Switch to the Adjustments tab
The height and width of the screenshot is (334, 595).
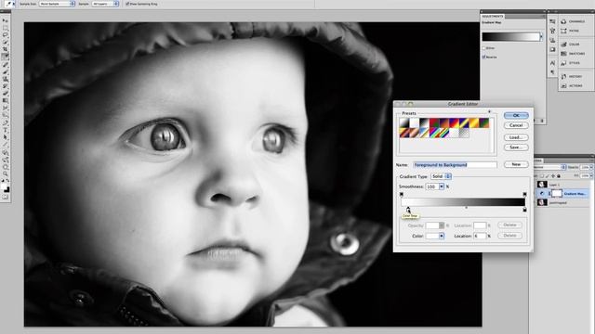click(493, 17)
